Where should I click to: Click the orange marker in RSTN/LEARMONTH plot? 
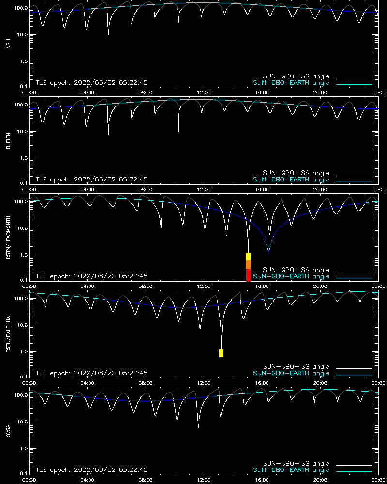coord(248,265)
